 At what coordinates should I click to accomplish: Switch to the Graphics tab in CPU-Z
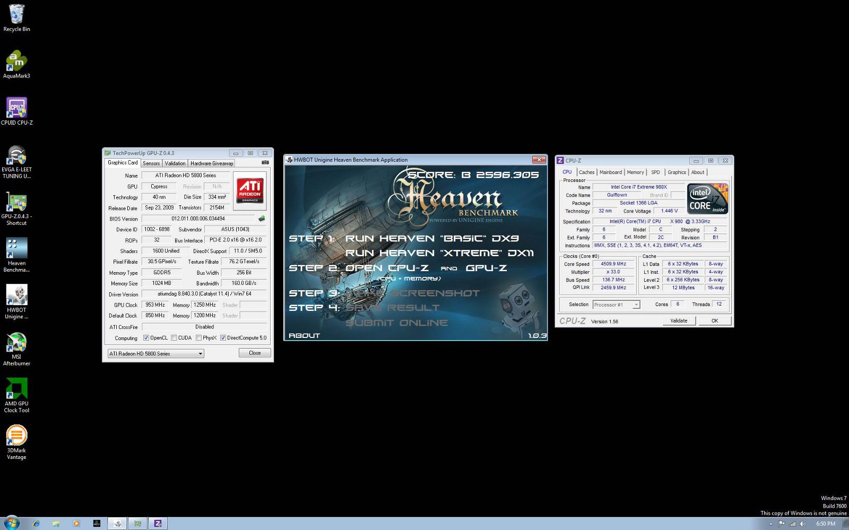pos(677,172)
